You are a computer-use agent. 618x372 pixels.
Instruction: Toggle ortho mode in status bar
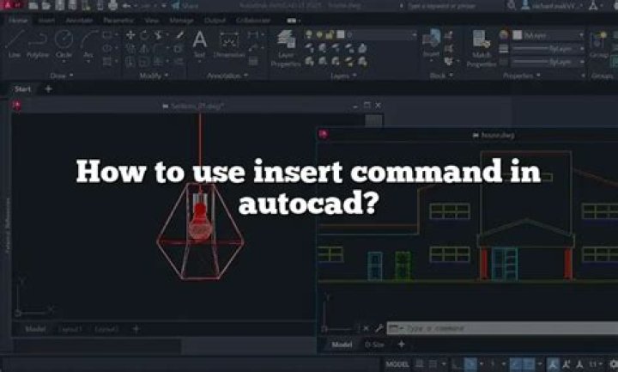(457, 363)
